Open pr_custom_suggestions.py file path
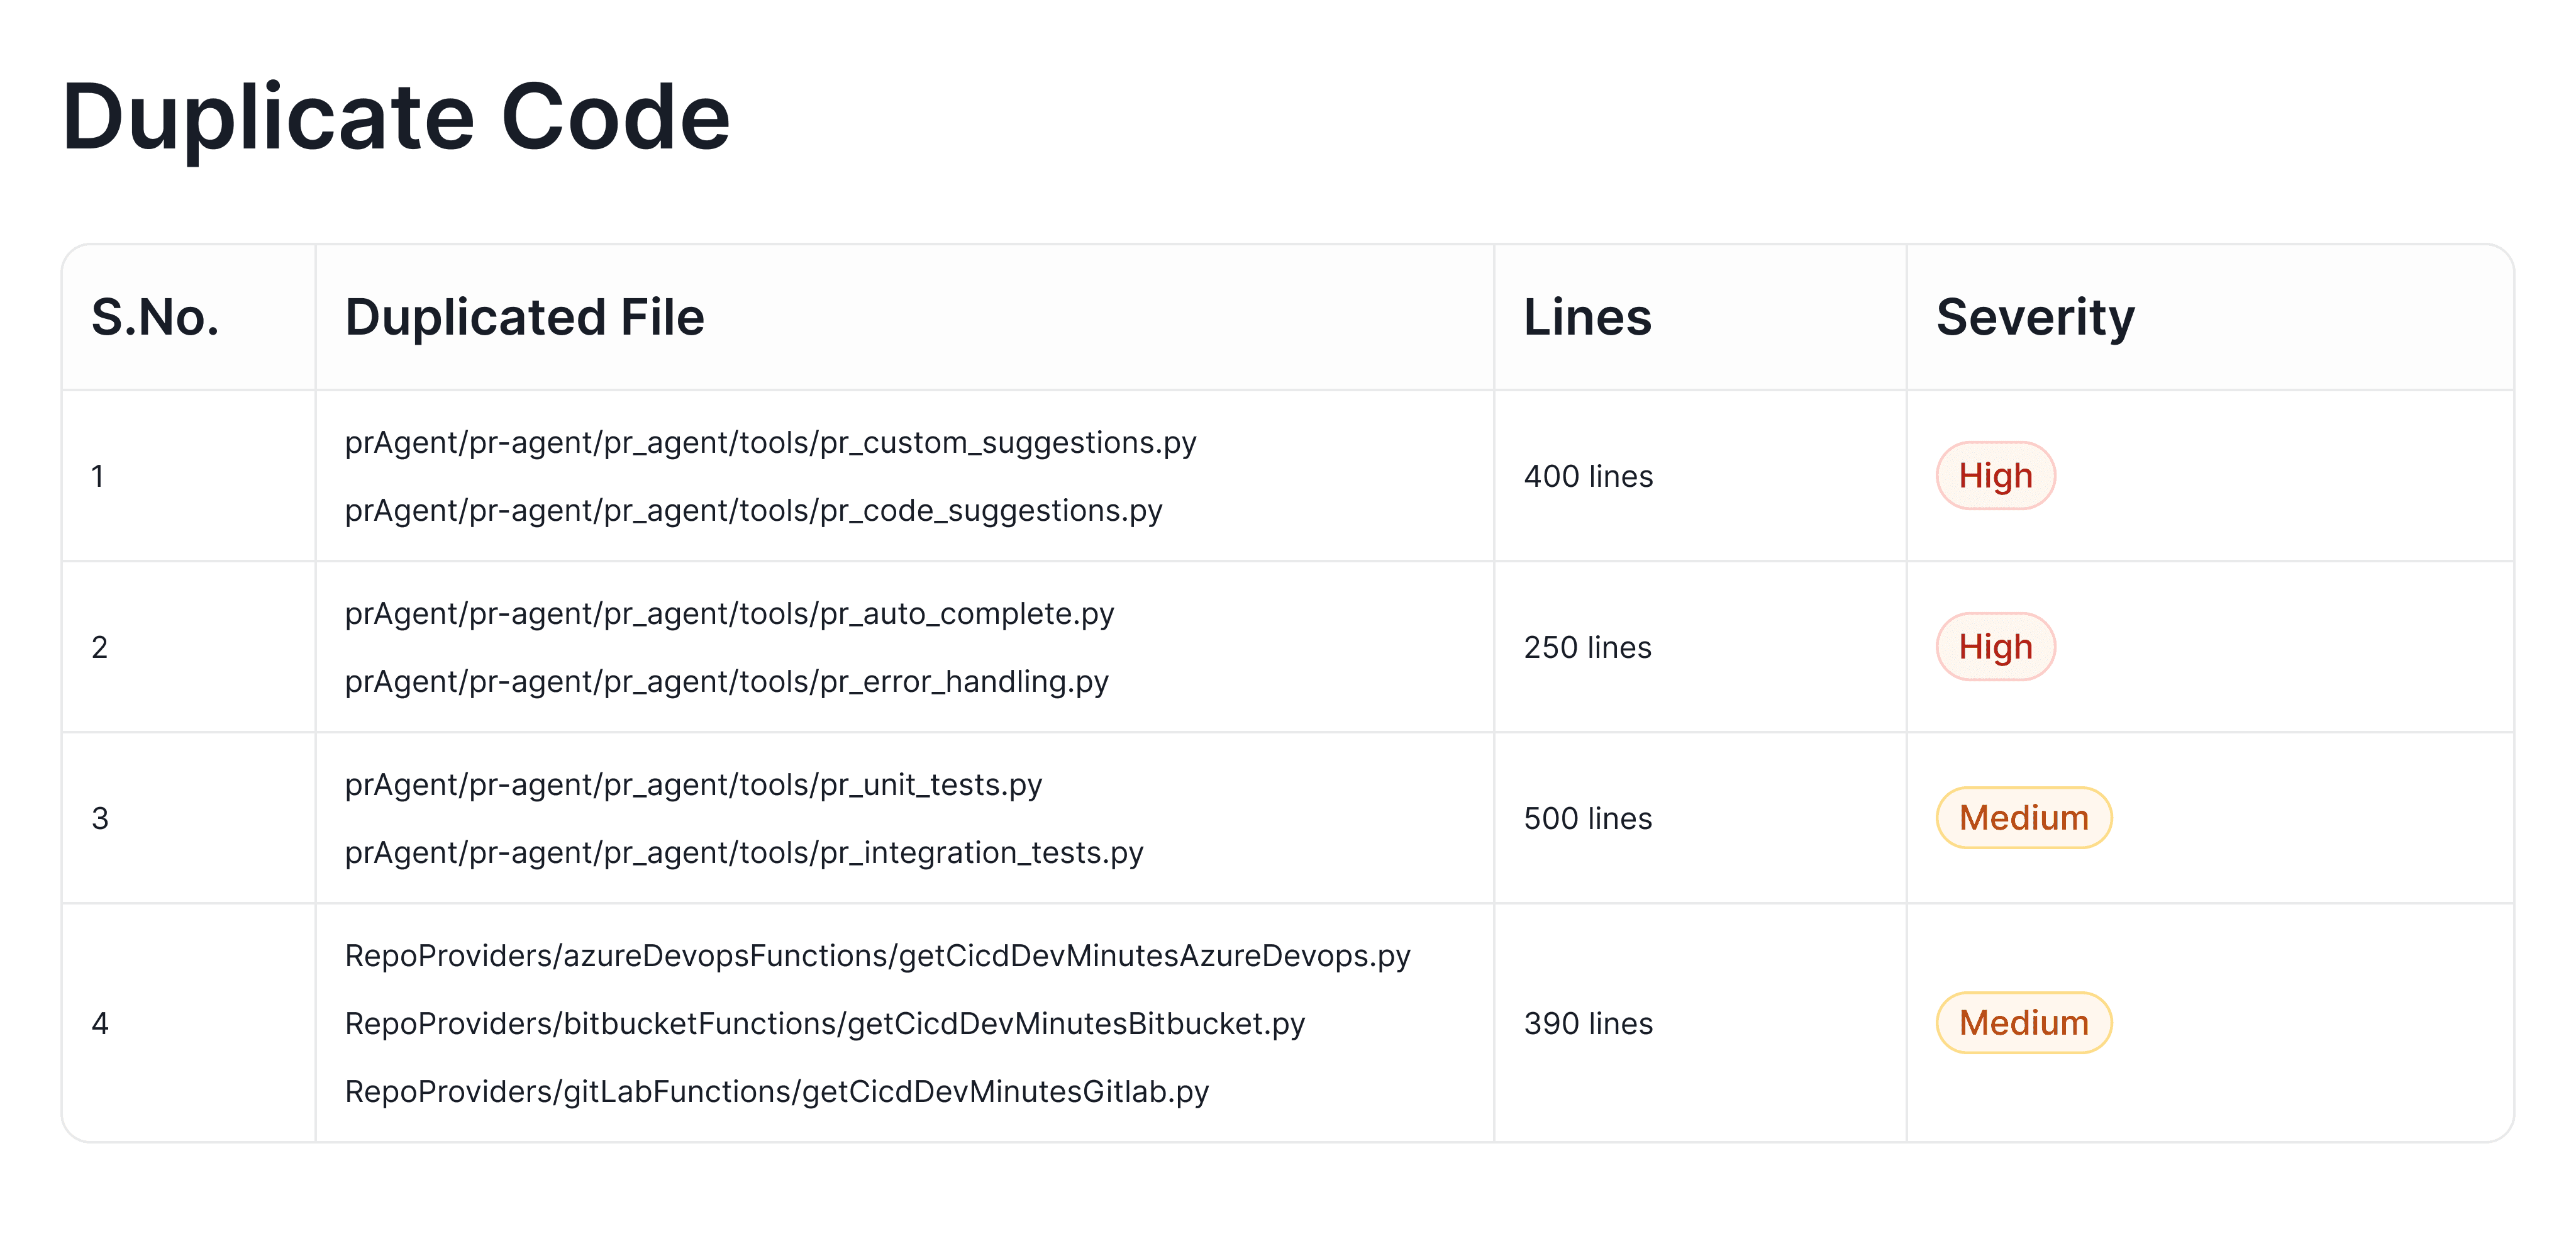Image resolution: width=2576 pixels, height=1258 pixels. click(x=770, y=442)
